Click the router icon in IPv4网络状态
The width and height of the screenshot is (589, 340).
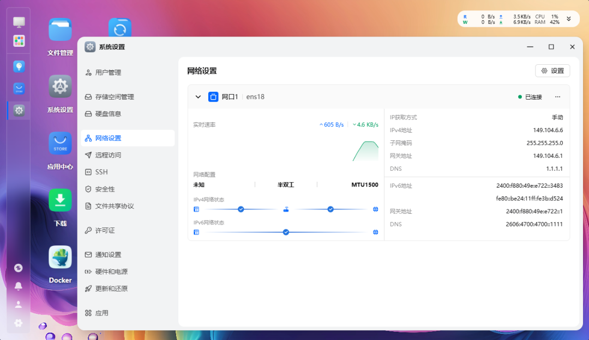click(x=286, y=209)
